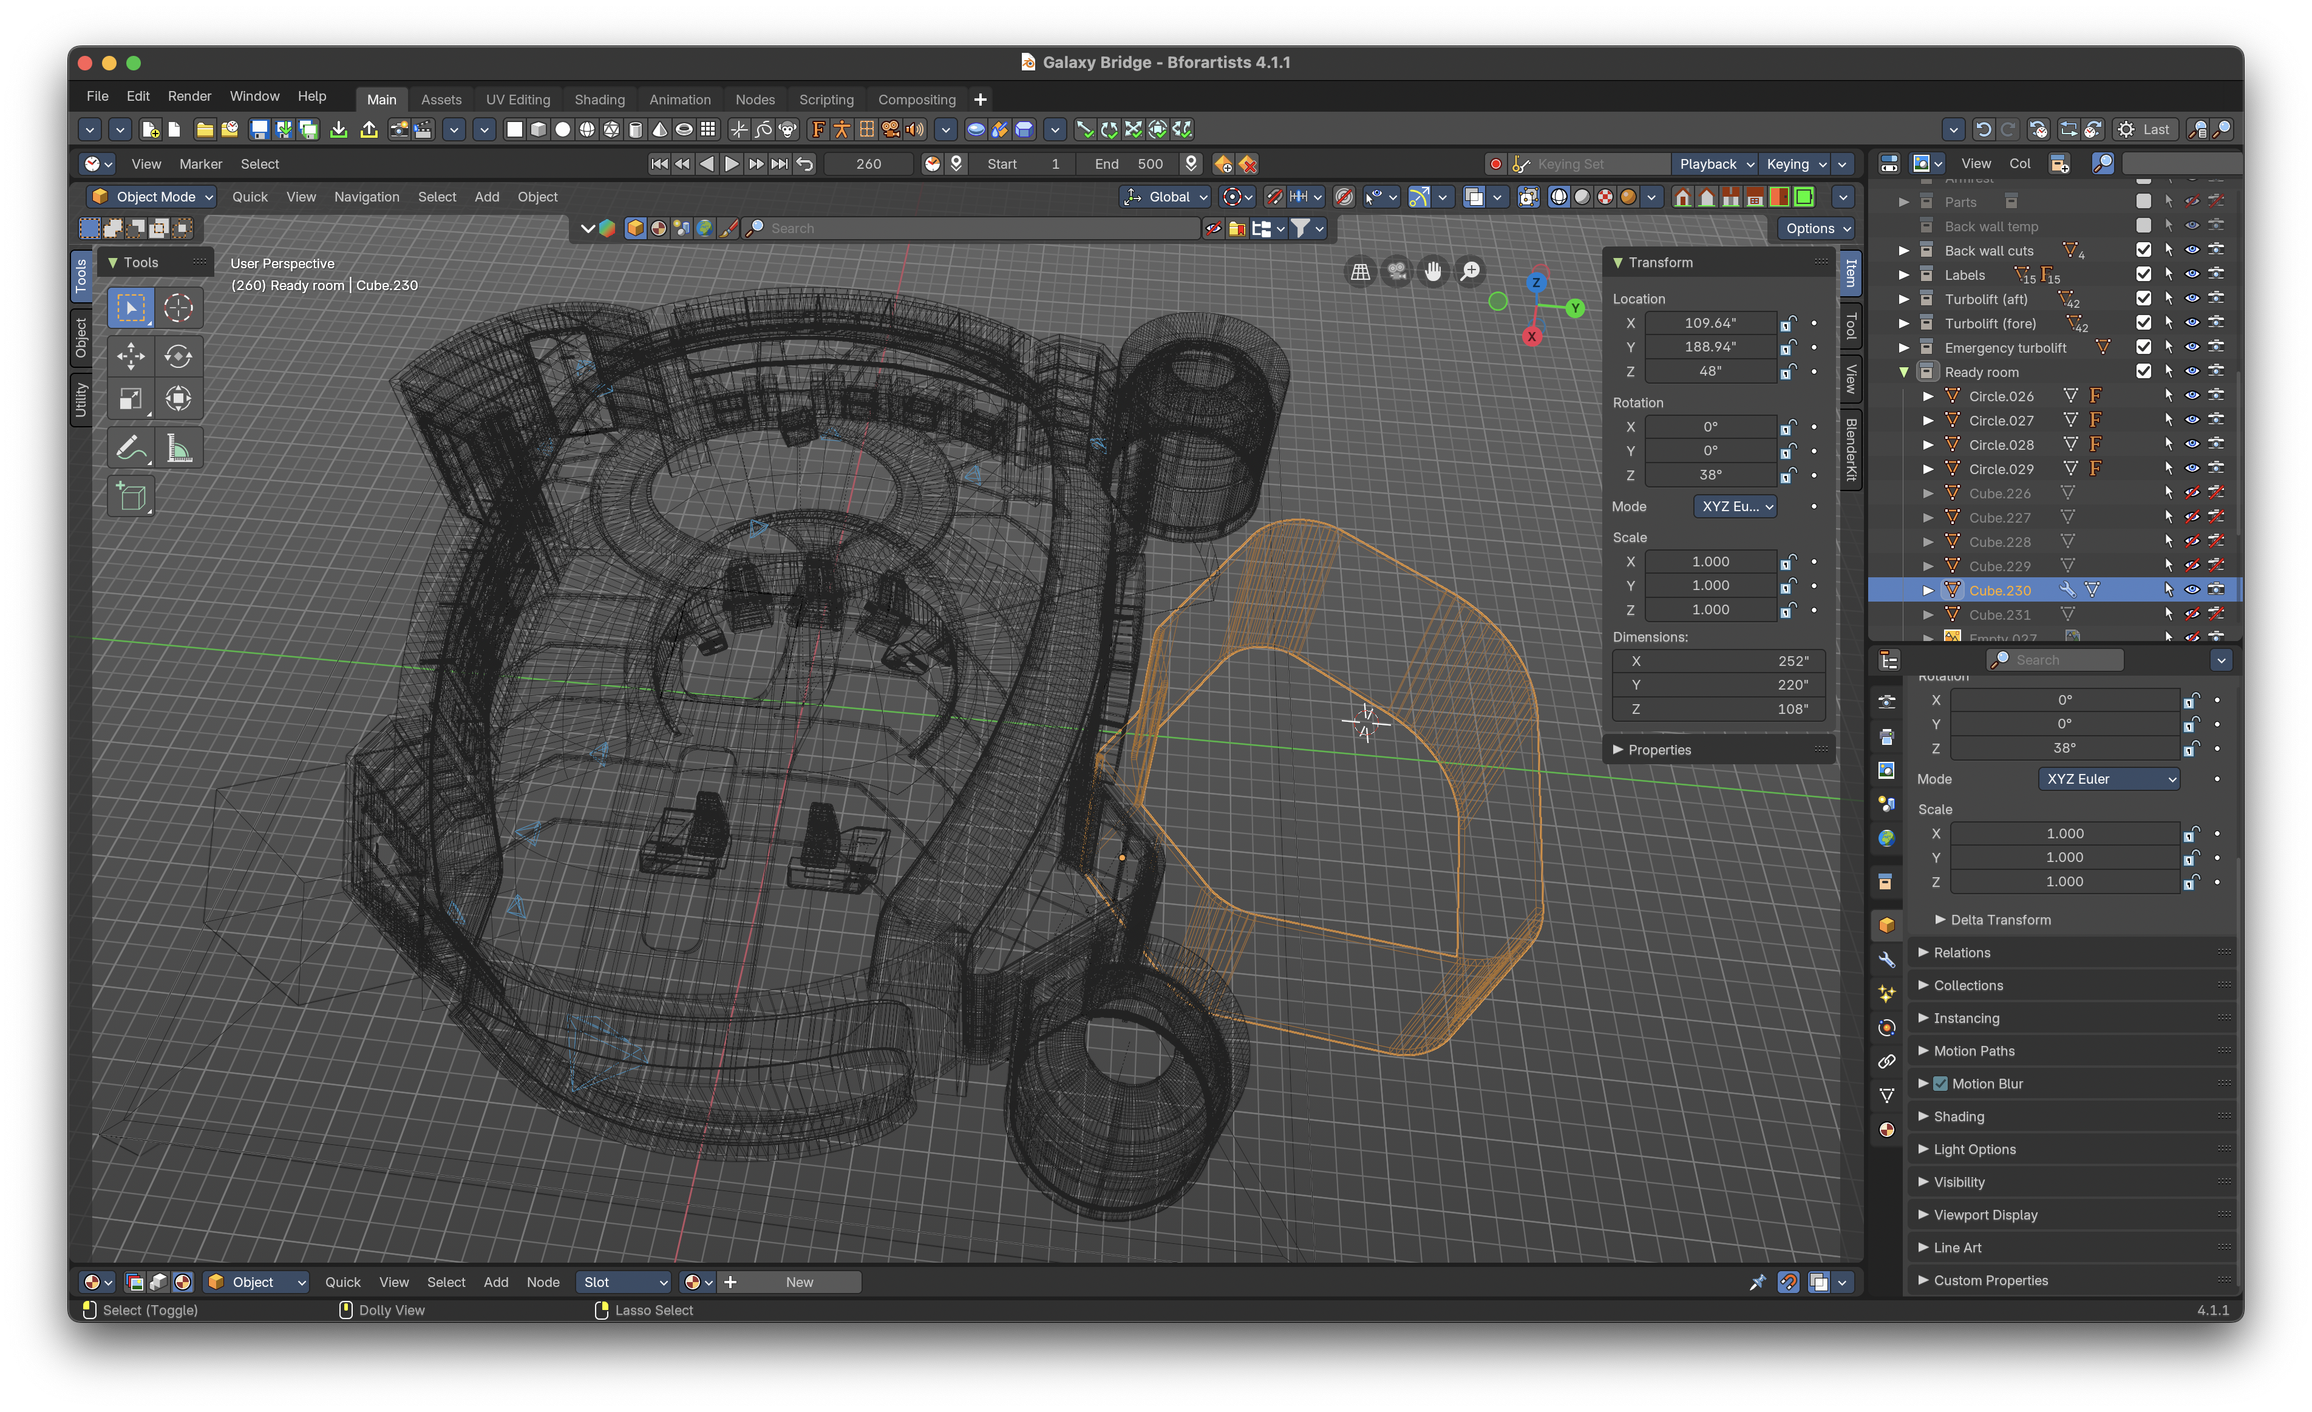Activate the Transform tool
Screen dimensions: 2312x1412
coord(178,399)
